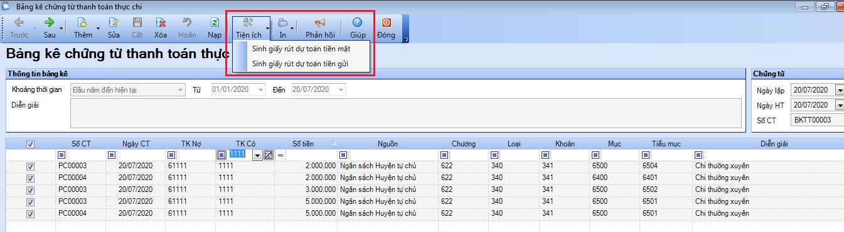The image size is (844, 232).
Task: Uncheck row PC00003 with Tiểu mục 6501
Action: 31,202
